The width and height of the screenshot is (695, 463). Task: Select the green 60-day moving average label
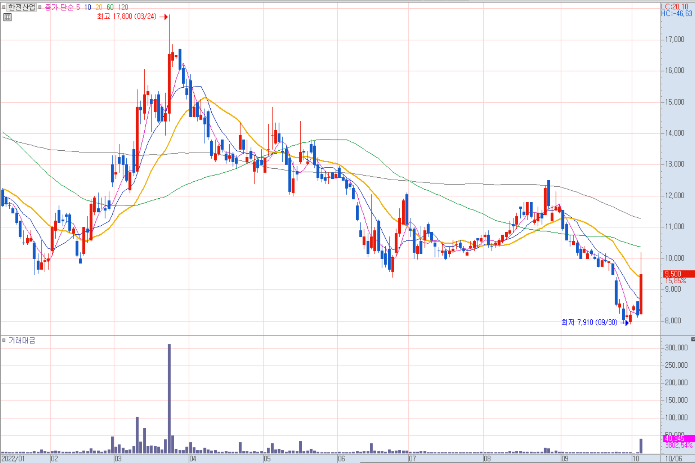pyautogui.click(x=110, y=7)
